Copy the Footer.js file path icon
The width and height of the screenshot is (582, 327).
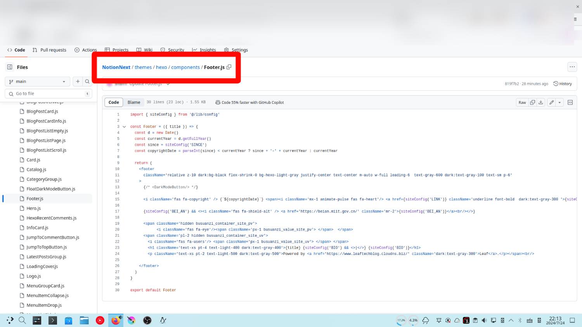(229, 67)
